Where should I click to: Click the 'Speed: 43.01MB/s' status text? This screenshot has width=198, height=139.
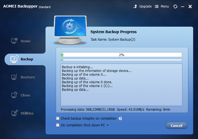130,109
